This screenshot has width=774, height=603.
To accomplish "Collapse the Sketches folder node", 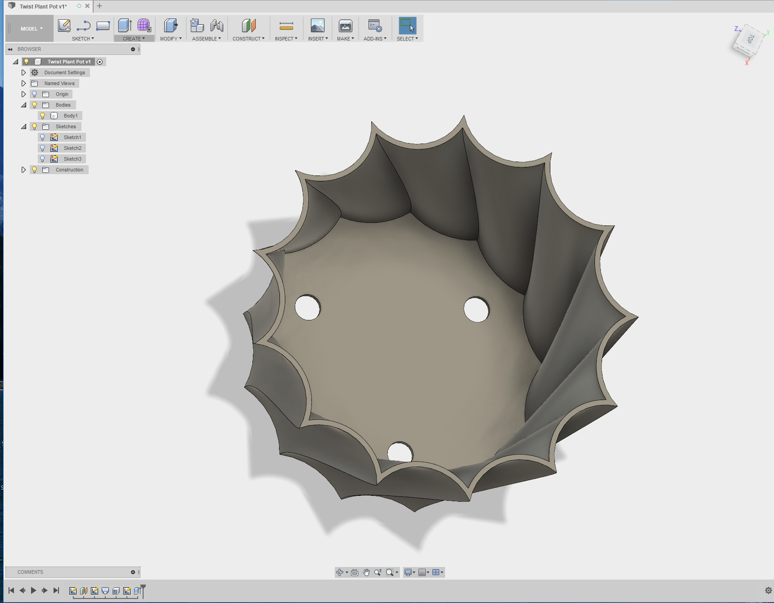I will [23, 126].
